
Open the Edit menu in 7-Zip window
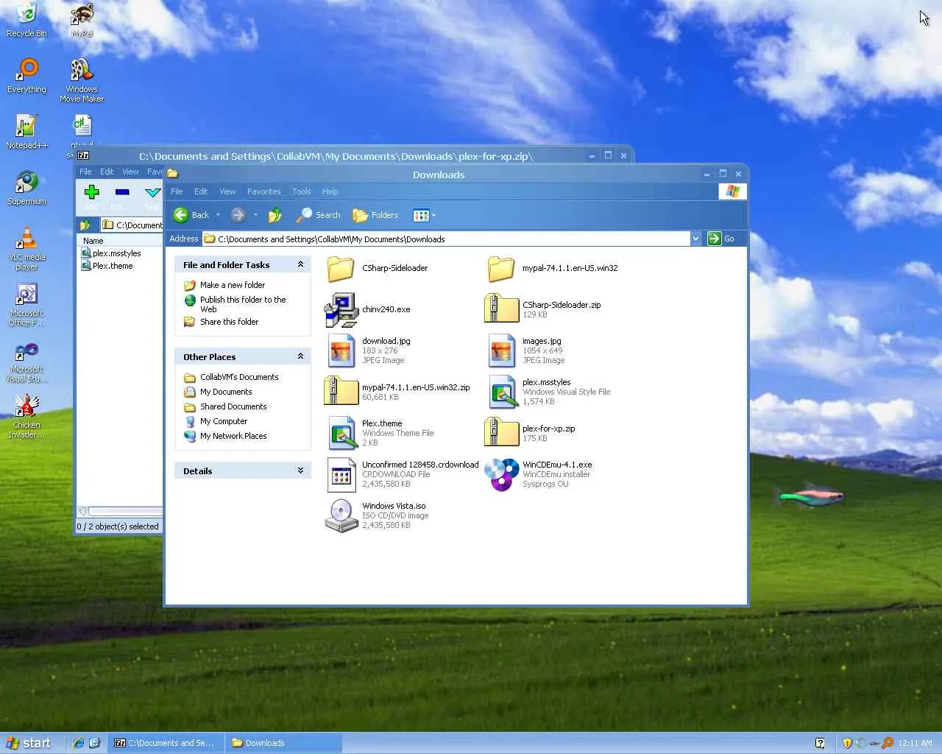(107, 172)
